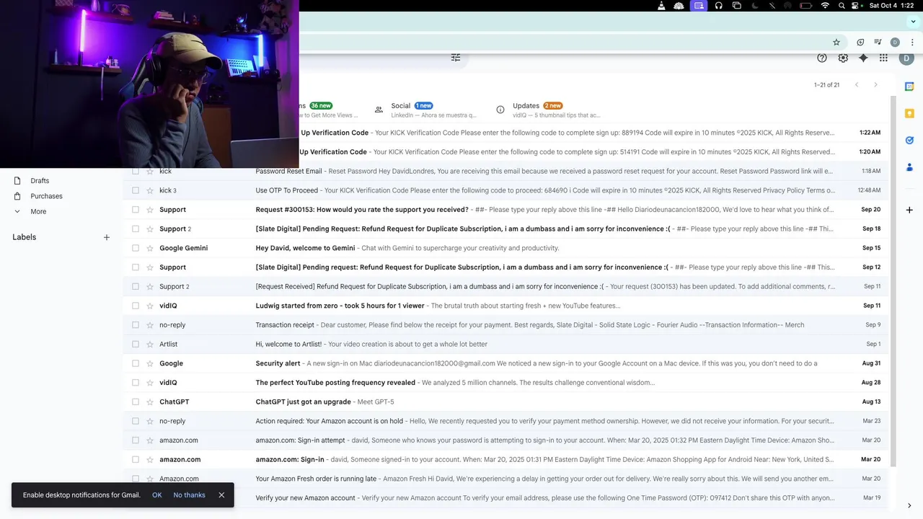Open the Sep 11 Request Received refund email
This screenshot has width=923, height=519.
click(505, 287)
